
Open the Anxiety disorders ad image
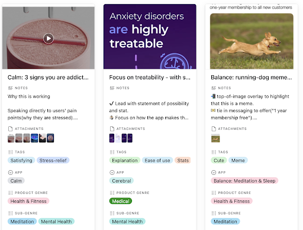pyautogui.click(x=150, y=37)
